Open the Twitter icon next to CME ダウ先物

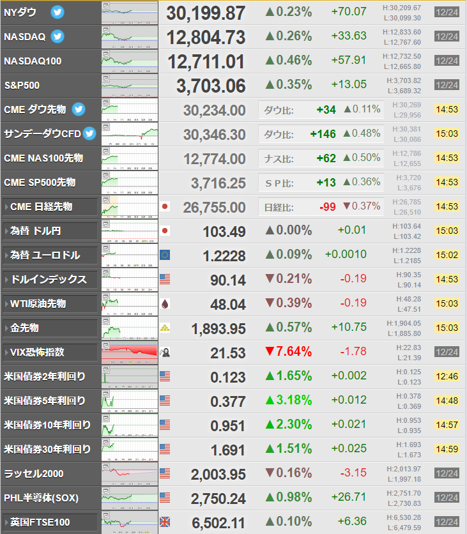[x=79, y=109]
